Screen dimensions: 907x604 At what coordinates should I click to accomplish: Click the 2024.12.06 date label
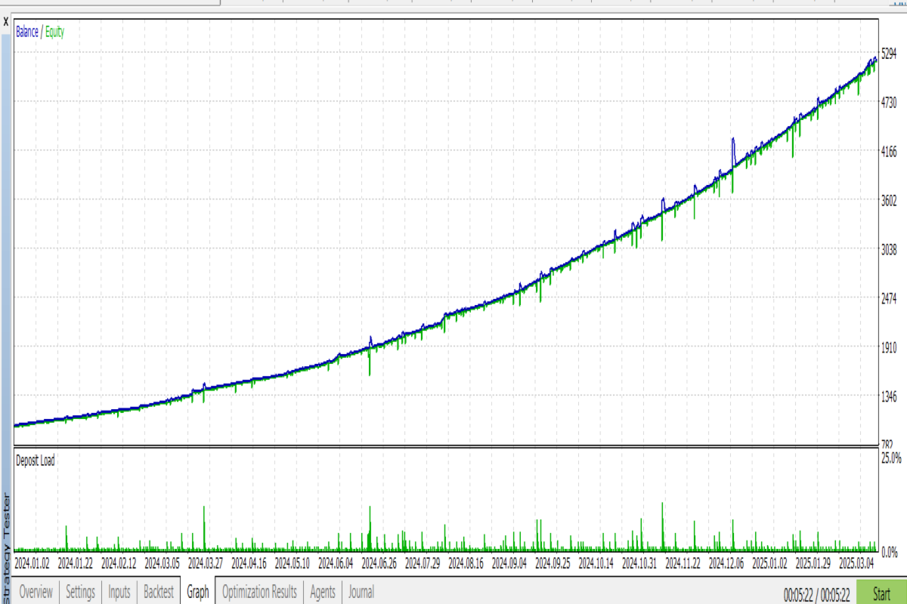pyautogui.click(x=726, y=562)
